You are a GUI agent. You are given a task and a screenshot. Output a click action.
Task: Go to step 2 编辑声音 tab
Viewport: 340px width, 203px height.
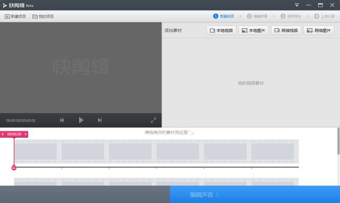257,16
